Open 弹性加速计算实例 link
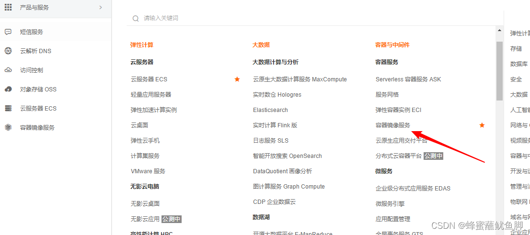The image size is (530, 235). tap(154, 110)
